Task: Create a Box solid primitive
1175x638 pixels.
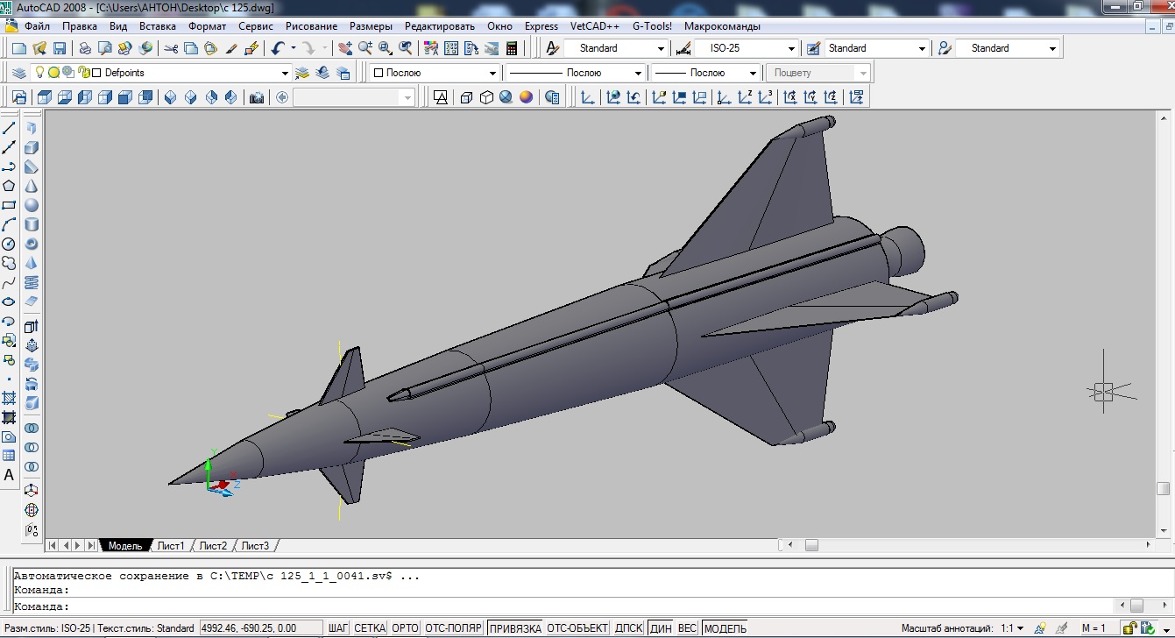Action: click(x=32, y=147)
